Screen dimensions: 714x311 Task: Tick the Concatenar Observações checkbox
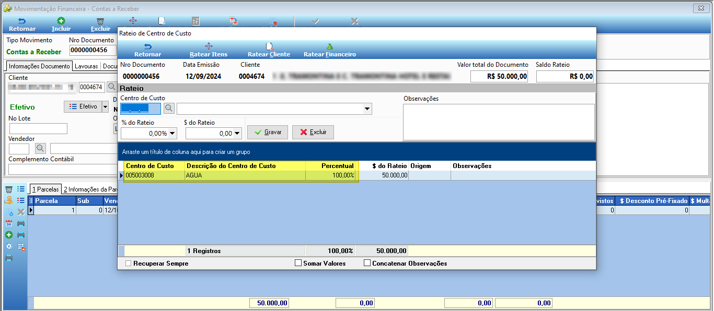(x=367, y=263)
